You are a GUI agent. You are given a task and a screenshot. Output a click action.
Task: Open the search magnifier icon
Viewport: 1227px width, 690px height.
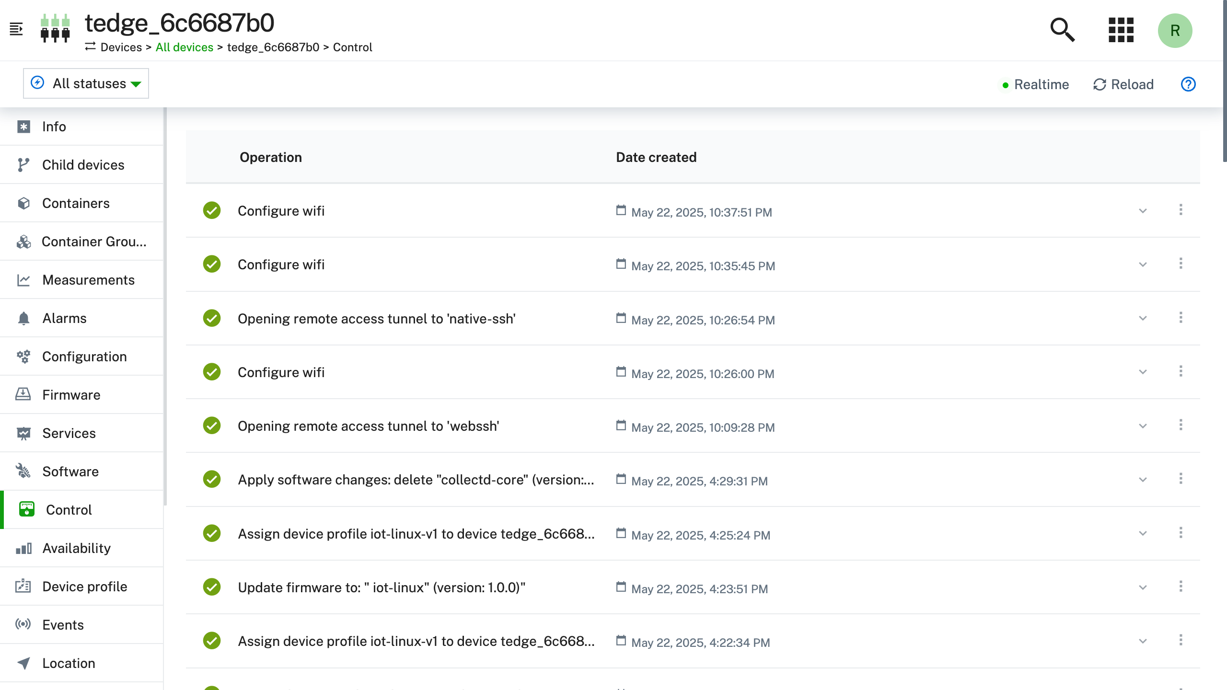coord(1063,30)
